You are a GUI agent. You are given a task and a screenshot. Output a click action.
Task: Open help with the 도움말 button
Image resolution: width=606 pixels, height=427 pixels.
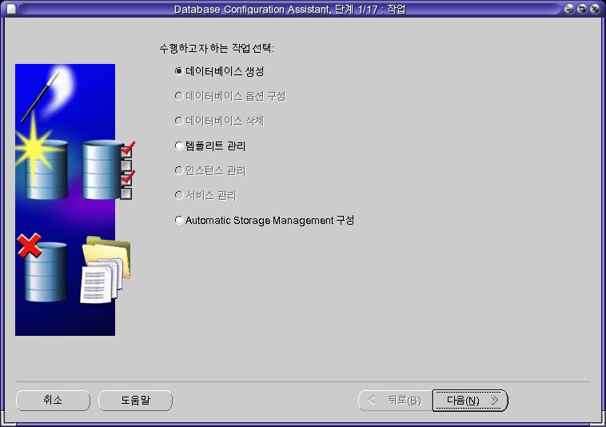pyautogui.click(x=135, y=400)
